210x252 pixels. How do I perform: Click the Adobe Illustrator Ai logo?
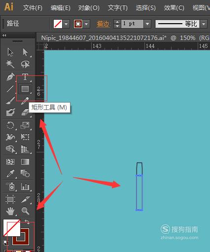[8, 7]
